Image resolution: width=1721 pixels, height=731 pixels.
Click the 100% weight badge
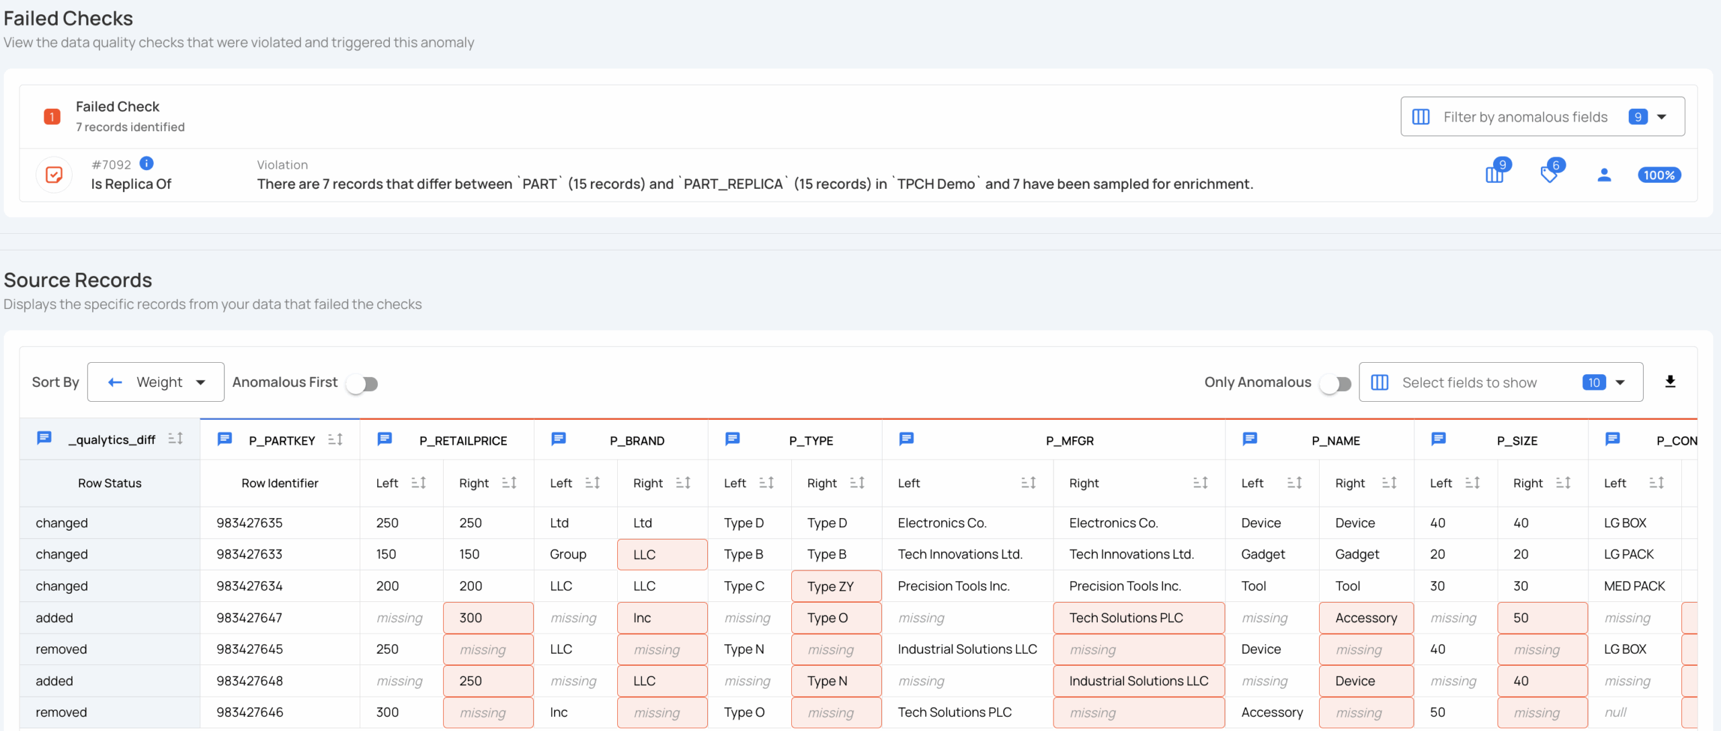1658,175
